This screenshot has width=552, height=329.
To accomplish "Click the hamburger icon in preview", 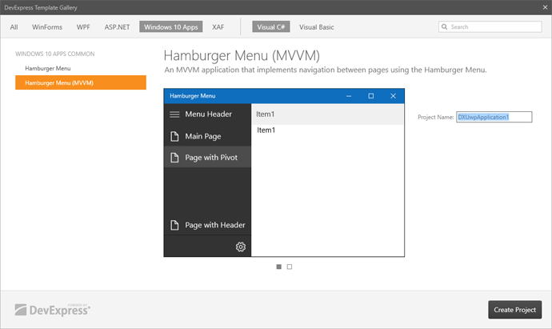I will coord(174,114).
